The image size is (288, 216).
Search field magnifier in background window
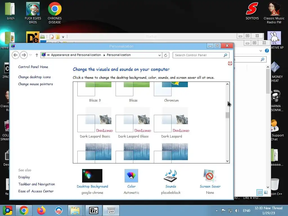[263, 59]
